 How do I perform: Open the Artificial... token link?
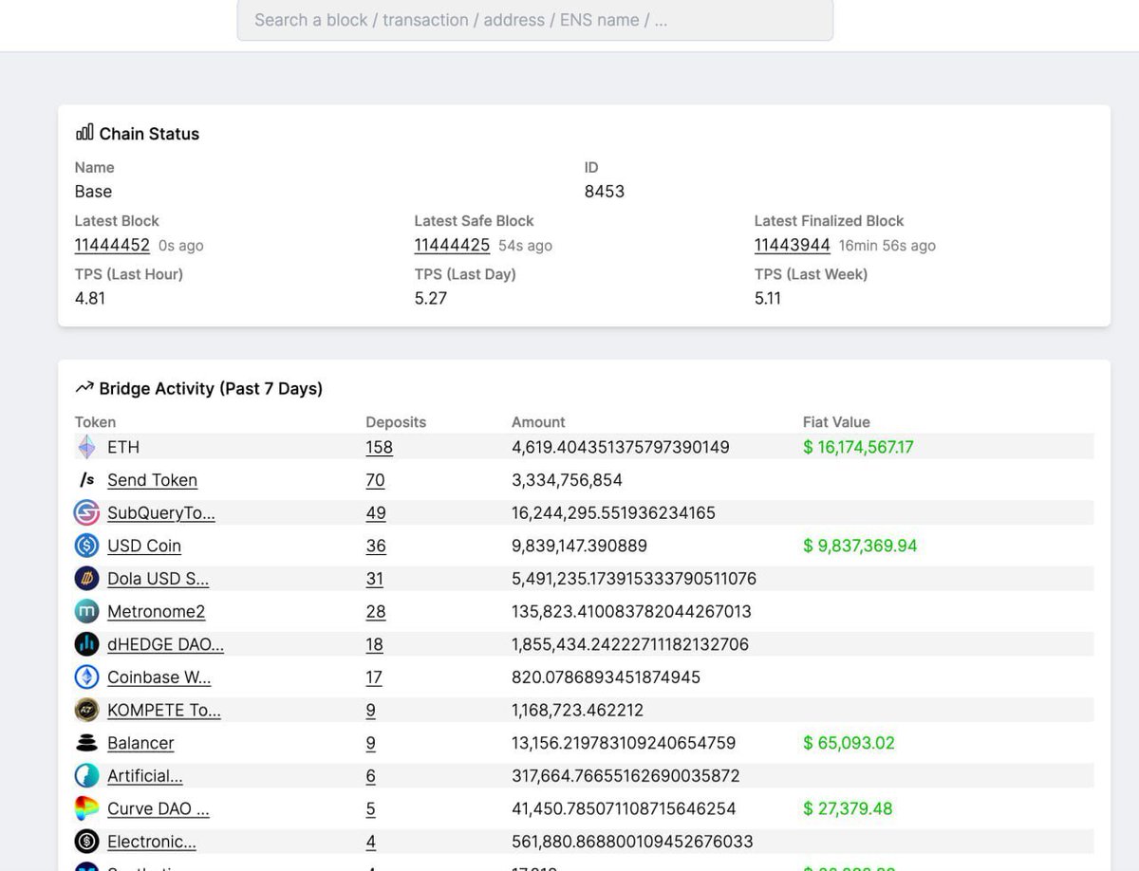tap(145, 776)
